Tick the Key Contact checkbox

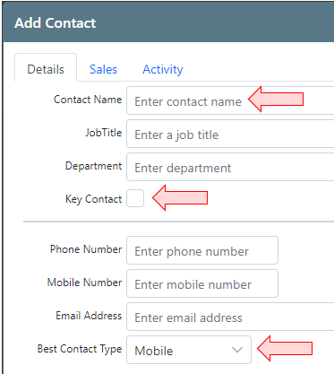(135, 198)
